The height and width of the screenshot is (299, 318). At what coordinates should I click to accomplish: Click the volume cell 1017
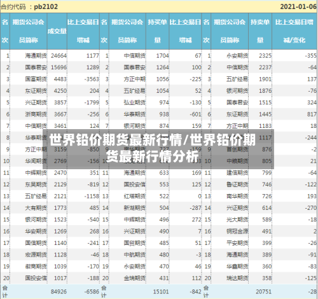point(60,278)
